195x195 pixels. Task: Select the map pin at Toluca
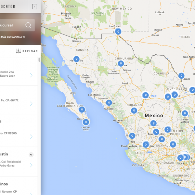tap(180, 158)
